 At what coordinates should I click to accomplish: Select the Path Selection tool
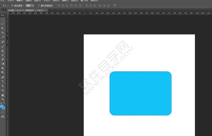2,86
